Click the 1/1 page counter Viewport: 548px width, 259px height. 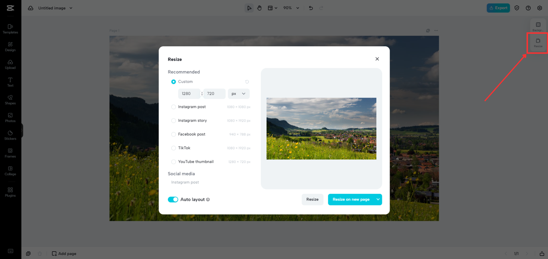(x=516, y=253)
